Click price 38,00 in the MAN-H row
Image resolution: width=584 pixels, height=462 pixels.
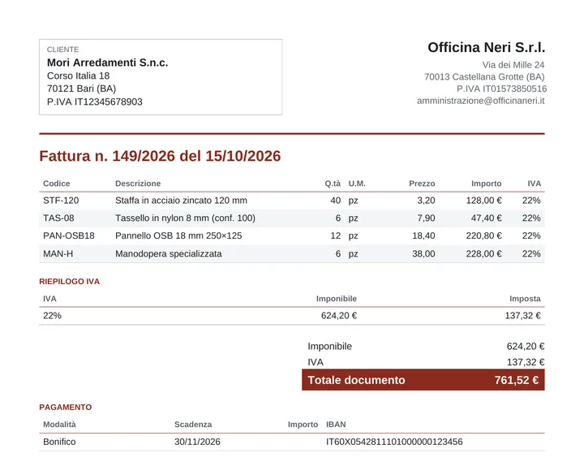pos(423,254)
